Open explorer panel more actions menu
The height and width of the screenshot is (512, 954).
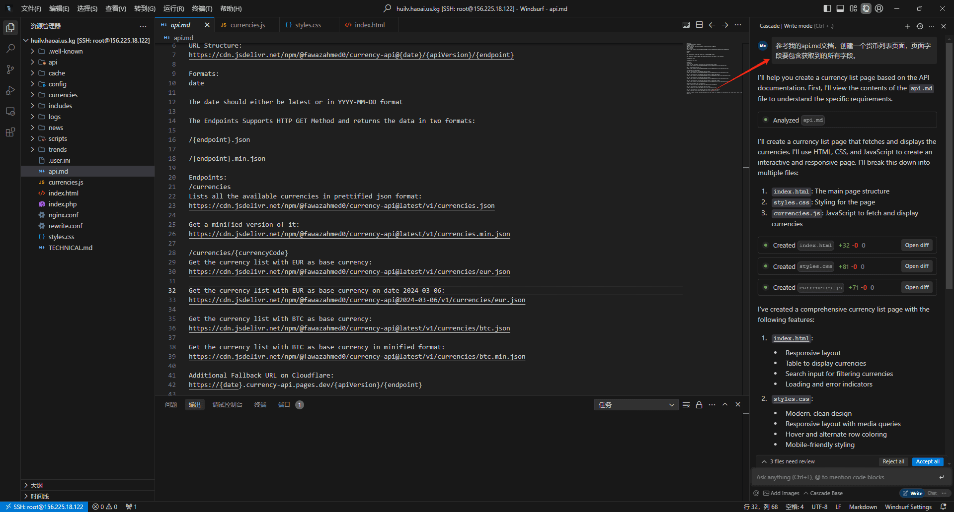click(143, 26)
